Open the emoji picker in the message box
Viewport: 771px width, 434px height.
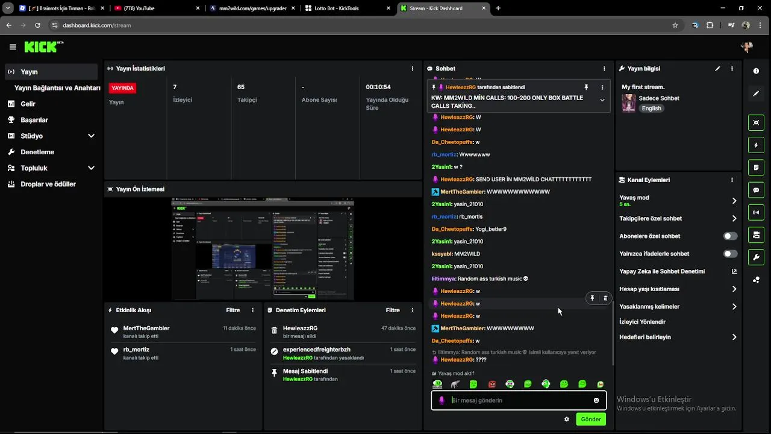pos(596,400)
